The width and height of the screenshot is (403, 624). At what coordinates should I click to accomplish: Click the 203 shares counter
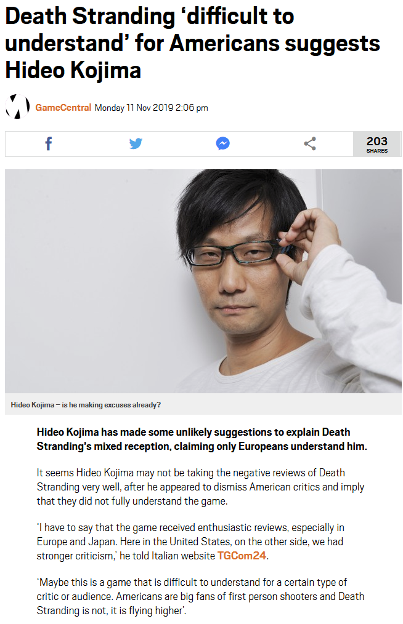click(377, 144)
